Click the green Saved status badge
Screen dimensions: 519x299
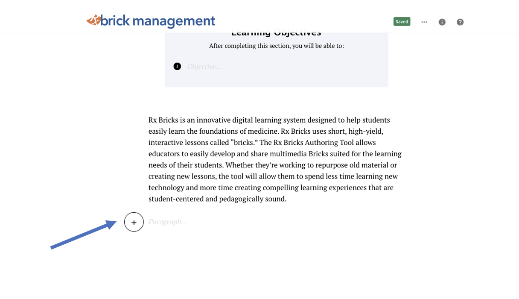pos(402,21)
